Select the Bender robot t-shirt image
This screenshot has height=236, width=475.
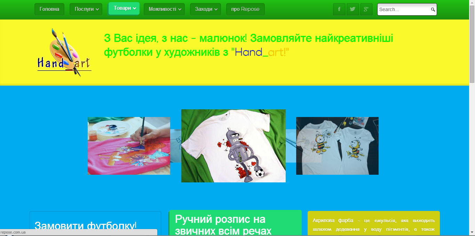pyautogui.click(x=233, y=146)
